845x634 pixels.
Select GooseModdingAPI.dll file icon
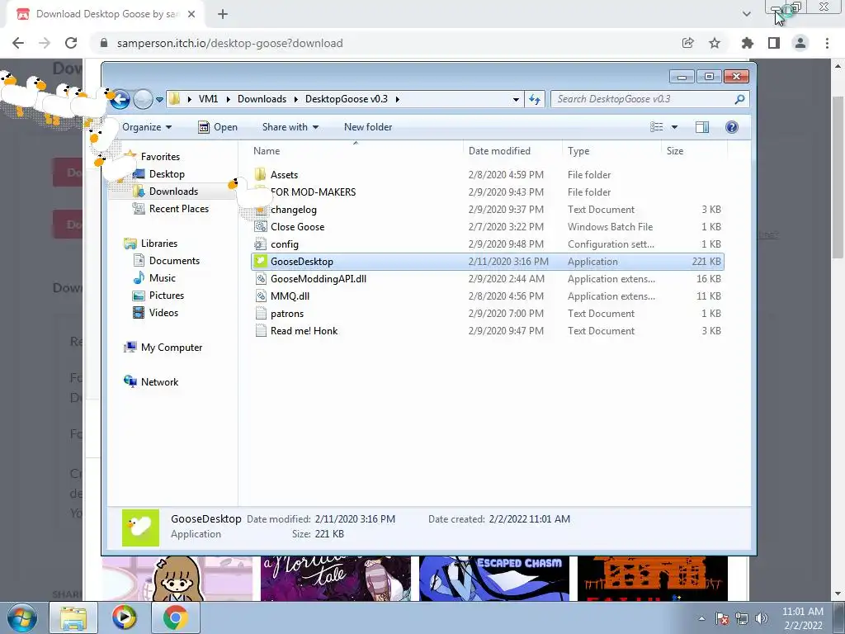coord(261,279)
